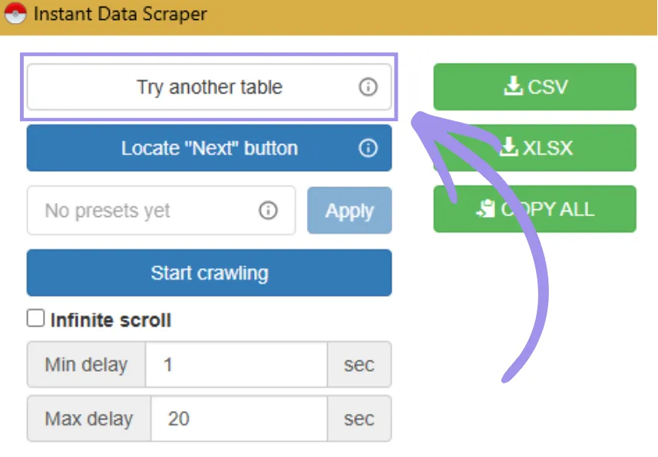Click the sec unit beside Min delay

pyautogui.click(x=359, y=364)
